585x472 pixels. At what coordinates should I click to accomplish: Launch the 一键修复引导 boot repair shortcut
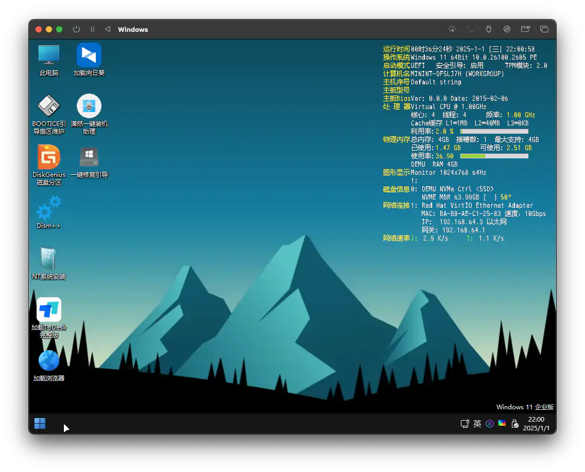click(x=89, y=157)
